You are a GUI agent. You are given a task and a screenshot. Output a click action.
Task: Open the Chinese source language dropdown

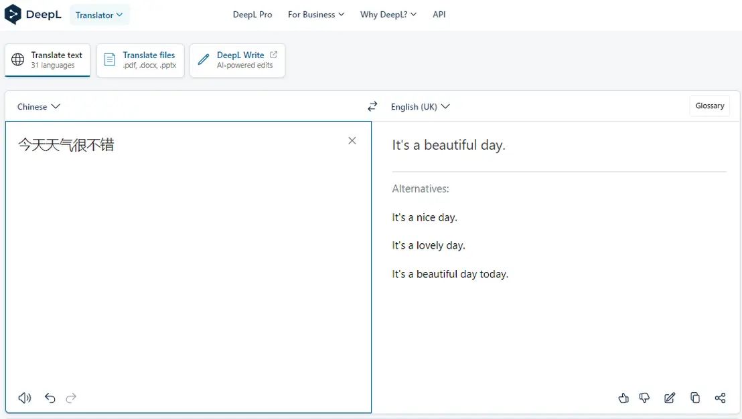38,107
